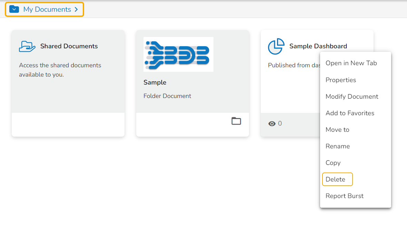The height and width of the screenshot is (226, 407).
Task: Open the My Documents breadcrumb link
Action: pos(47,9)
